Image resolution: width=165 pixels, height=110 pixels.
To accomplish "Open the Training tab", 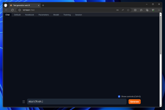I will click(x=67, y=15).
